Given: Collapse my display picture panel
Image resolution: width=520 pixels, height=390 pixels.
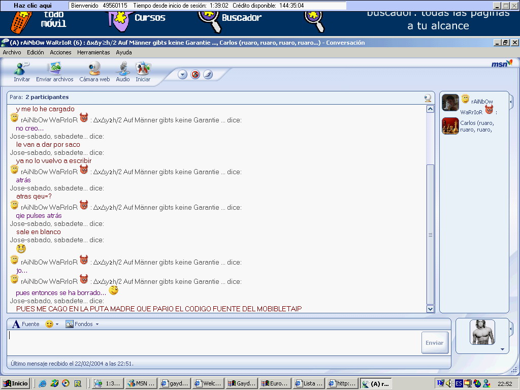Looking at the screenshot, I should [511, 329].
